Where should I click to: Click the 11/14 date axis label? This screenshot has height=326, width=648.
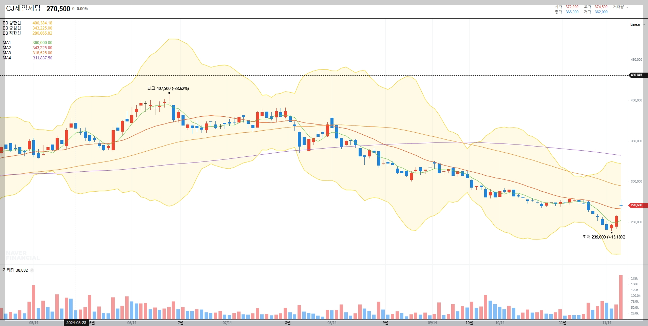coord(607,323)
